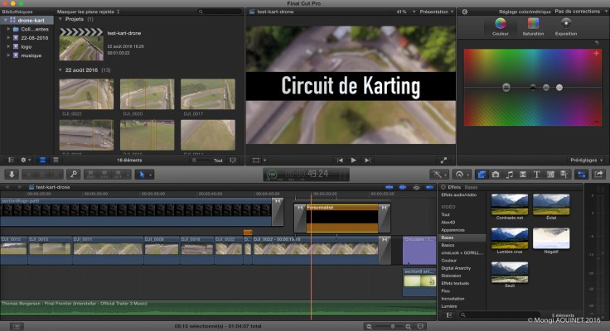610x331 pixels.
Task: Click the full screen viewer icon
Action: pyautogui.click(x=443, y=160)
